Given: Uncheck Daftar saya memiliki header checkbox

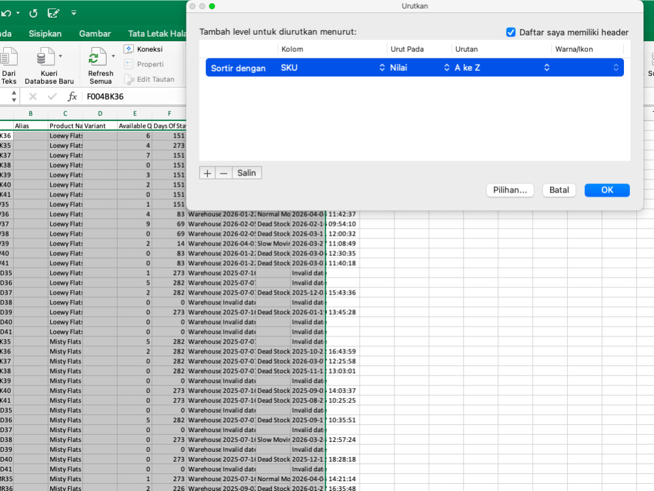Looking at the screenshot, I should [511, 32].
